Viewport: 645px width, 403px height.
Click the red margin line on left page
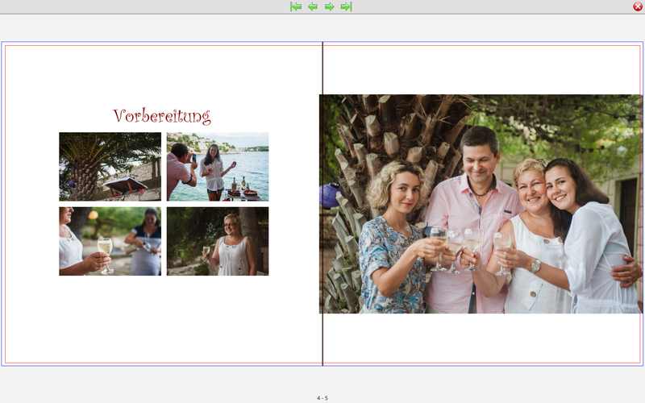pos(5,201)
